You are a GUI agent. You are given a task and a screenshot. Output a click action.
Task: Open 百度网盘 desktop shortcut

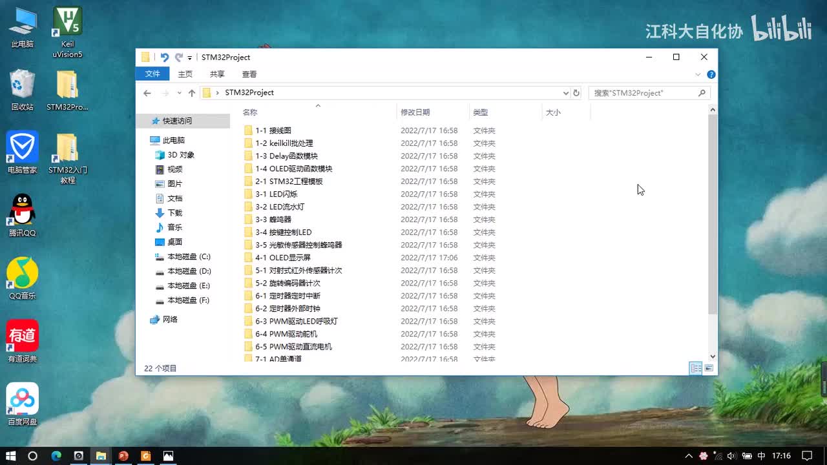coord(22,405)
